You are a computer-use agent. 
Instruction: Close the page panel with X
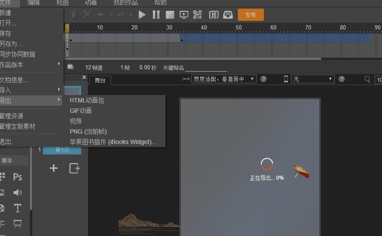(84, 77)
